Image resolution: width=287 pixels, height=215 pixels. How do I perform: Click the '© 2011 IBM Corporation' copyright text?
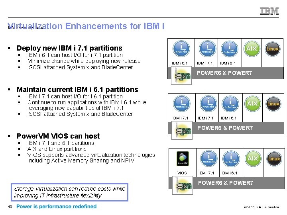click(261, 207)
